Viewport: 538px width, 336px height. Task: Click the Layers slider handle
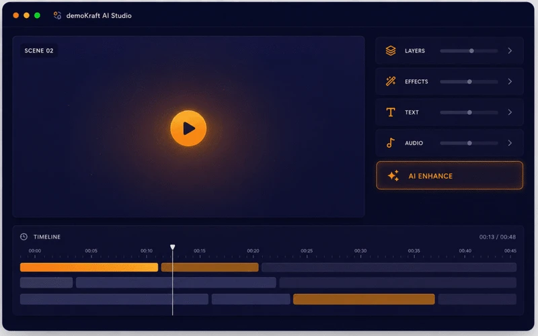click(x=471, y=51)
